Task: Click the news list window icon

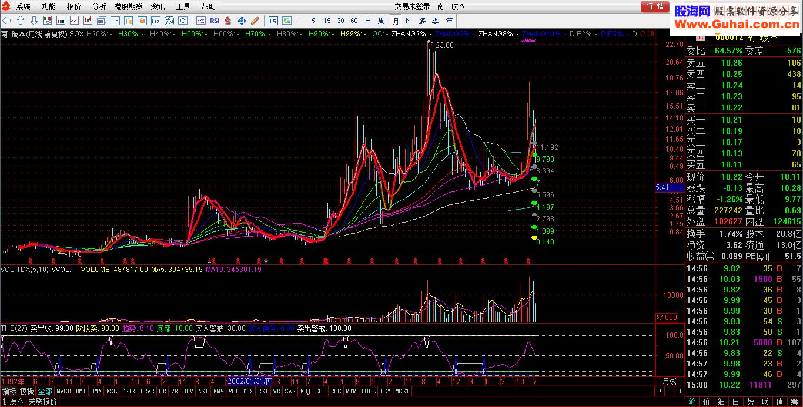Action: [101, 21]
